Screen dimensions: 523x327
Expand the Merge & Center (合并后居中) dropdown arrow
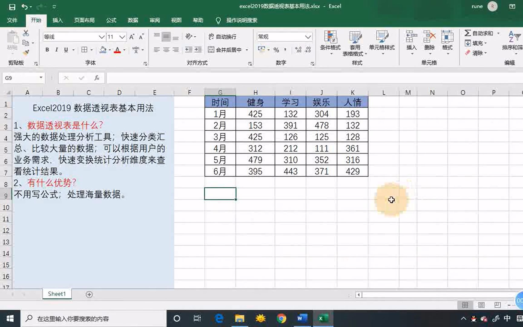247,50
